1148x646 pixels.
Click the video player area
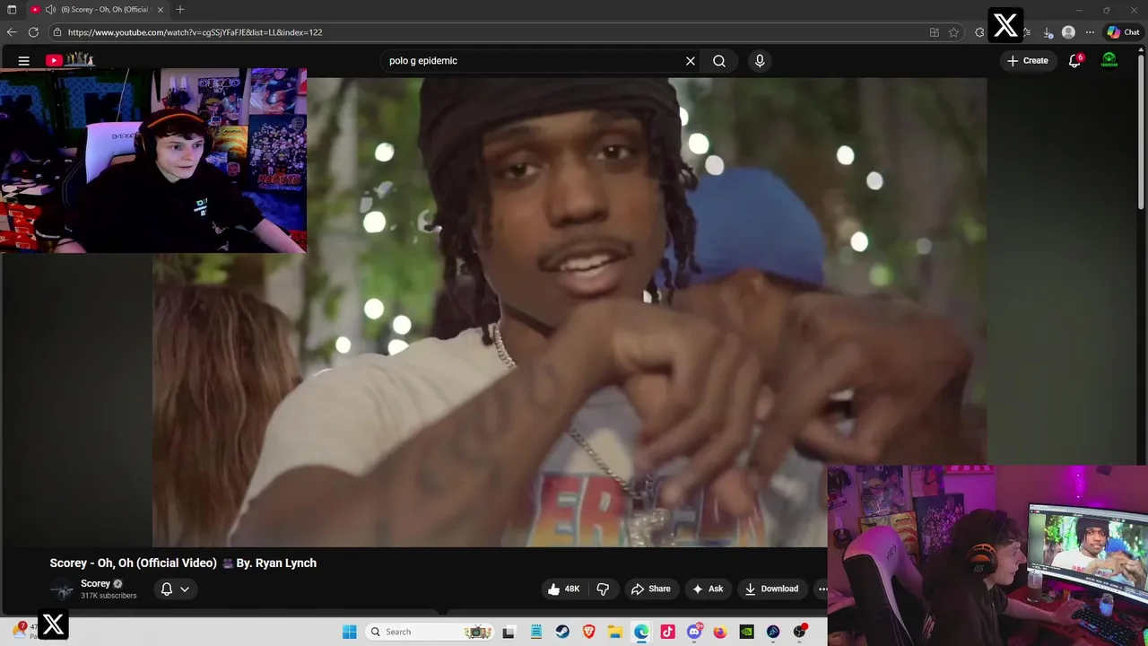click(570, 312)
